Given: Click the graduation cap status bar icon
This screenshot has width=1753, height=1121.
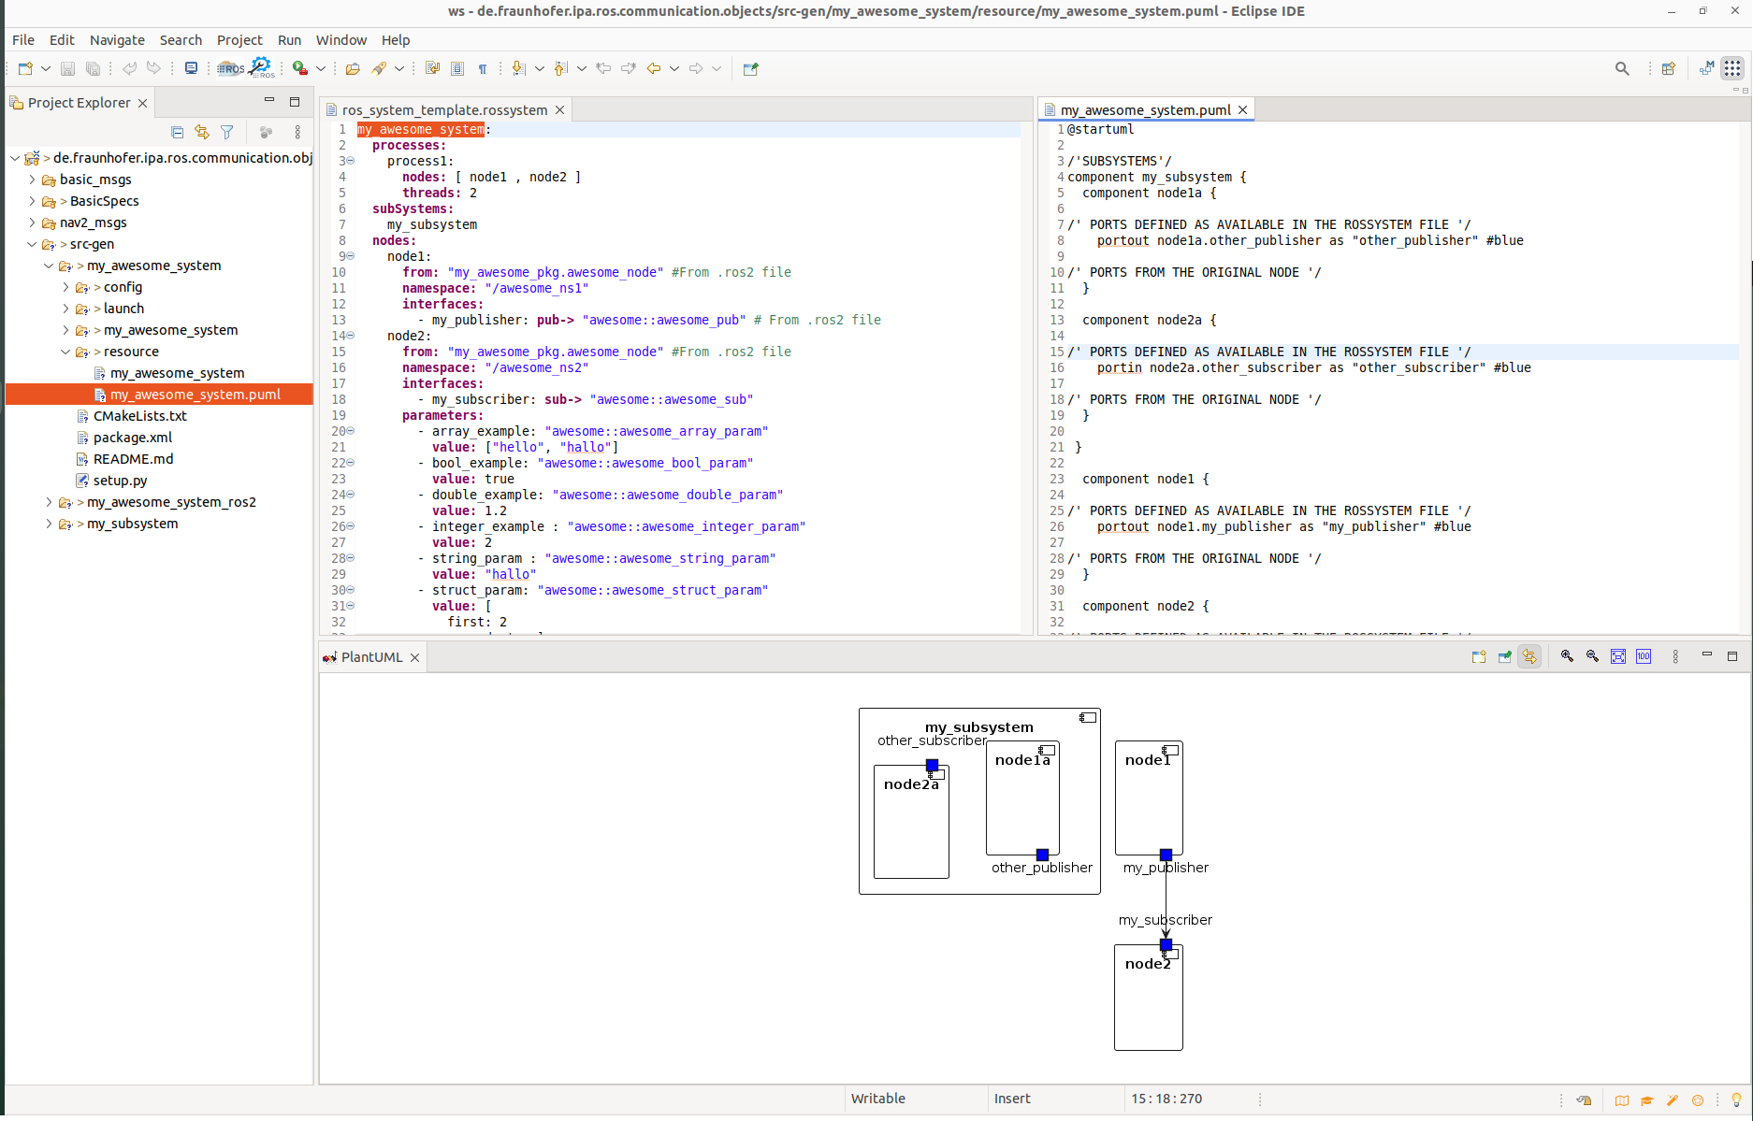Looking at the screenshot, I should pyautogui.click(x=1647, y=1099).
